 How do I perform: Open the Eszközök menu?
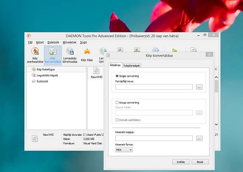[x=53, y=42]
